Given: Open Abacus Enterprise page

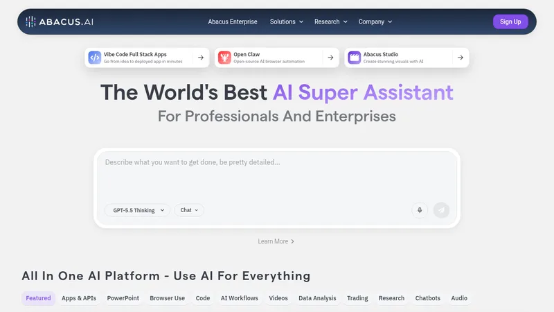Looking at the screenshot, I should click(x=233, y=21).
